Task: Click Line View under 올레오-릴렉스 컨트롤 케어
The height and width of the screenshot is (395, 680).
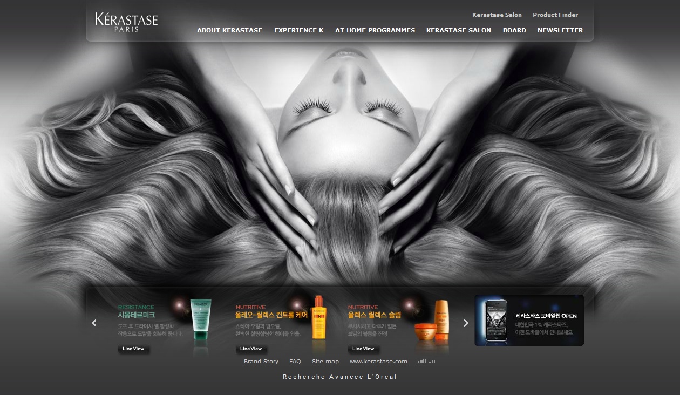Action: pos(251,349)
